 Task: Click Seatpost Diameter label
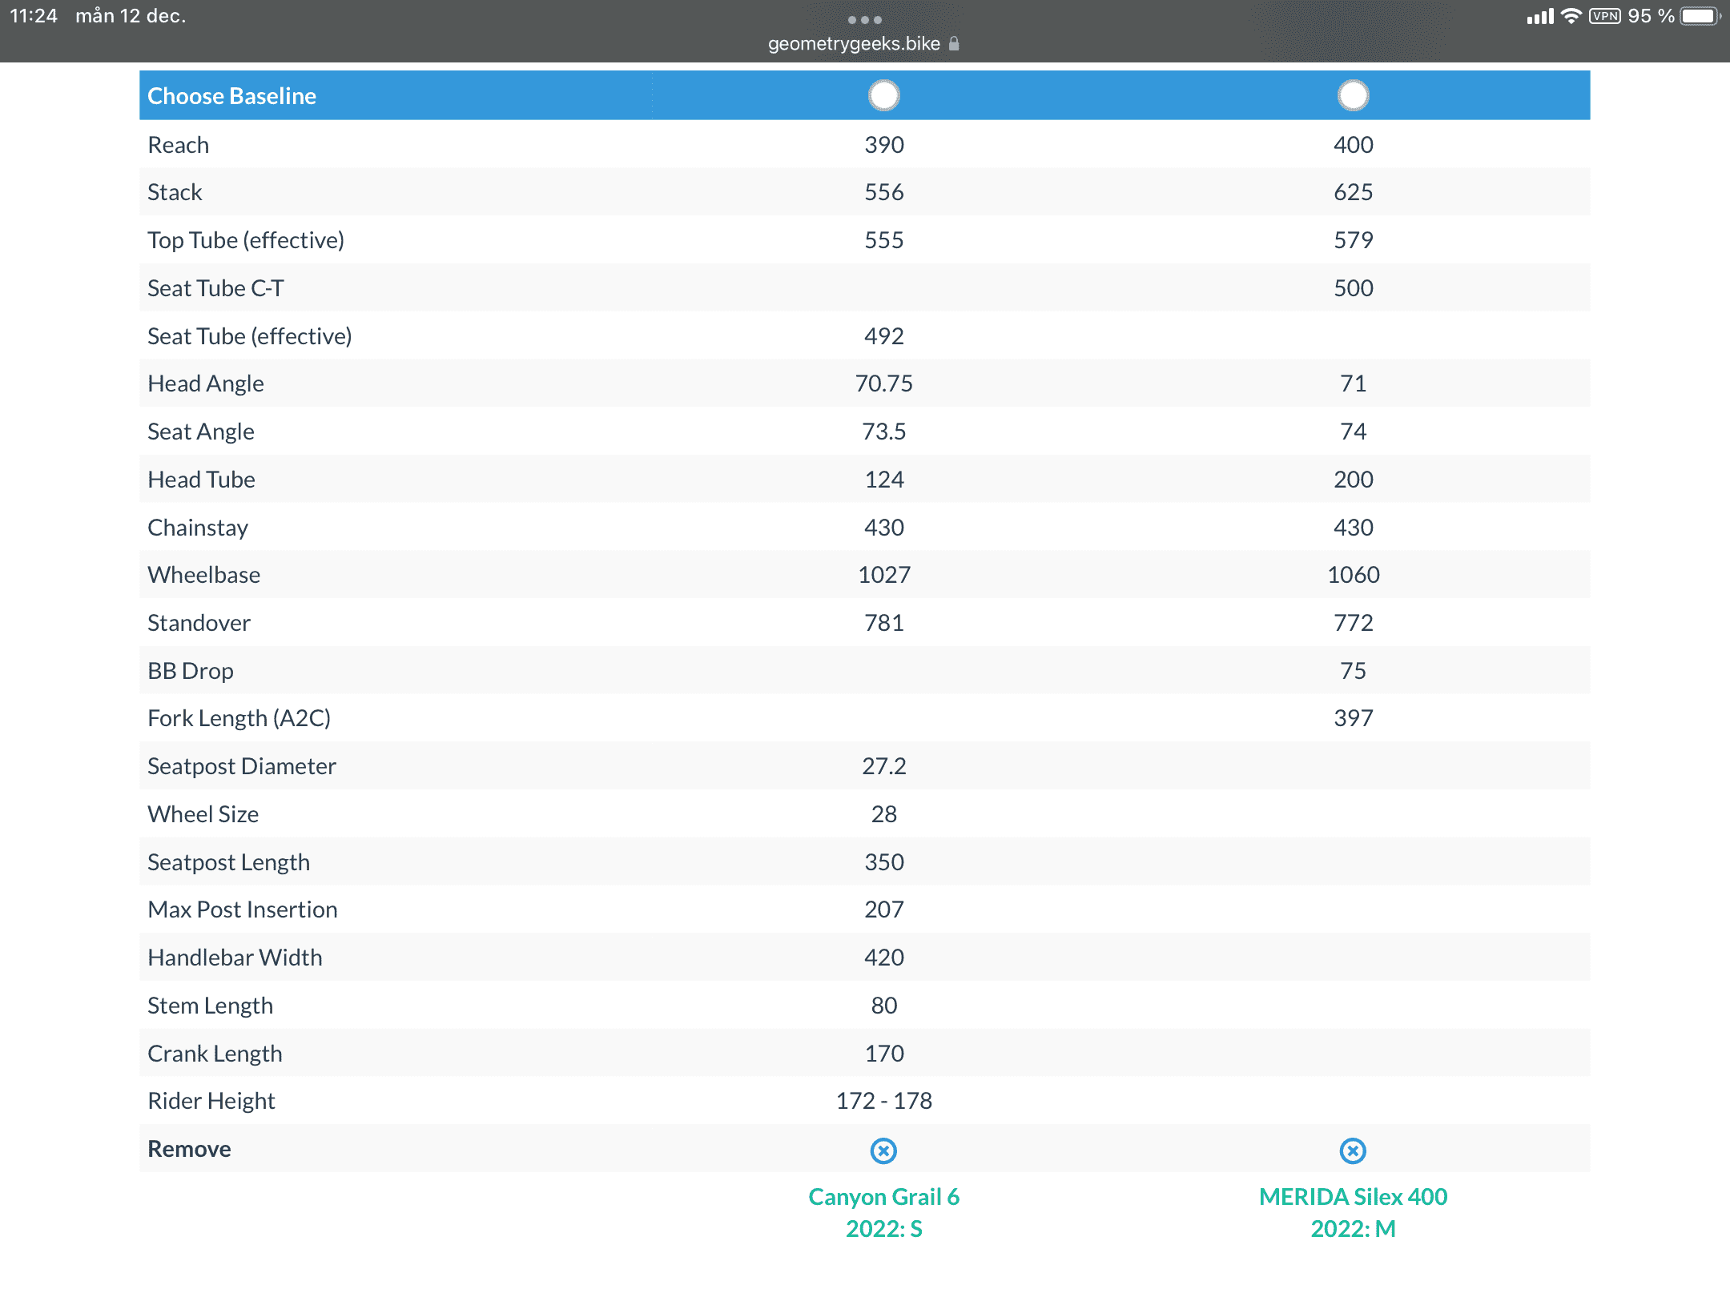pos(241,766)
